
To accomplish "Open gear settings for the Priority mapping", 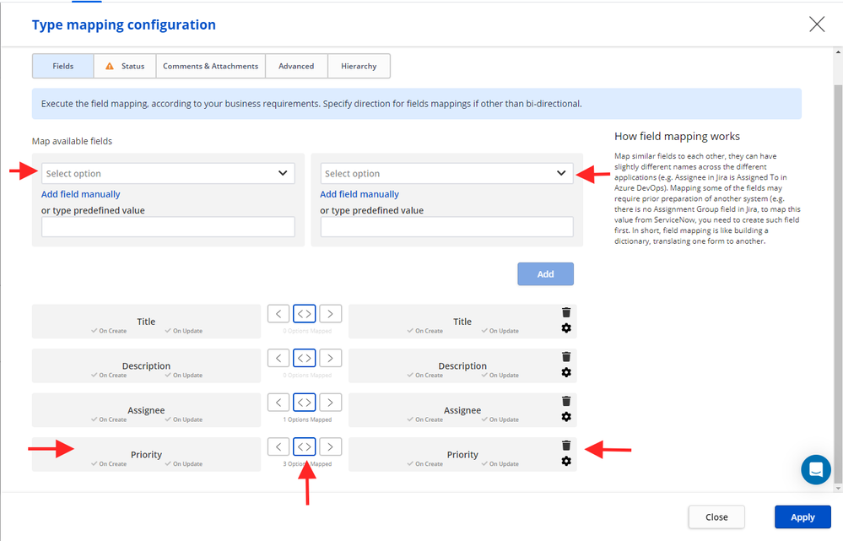I will (x=566, y=461).
